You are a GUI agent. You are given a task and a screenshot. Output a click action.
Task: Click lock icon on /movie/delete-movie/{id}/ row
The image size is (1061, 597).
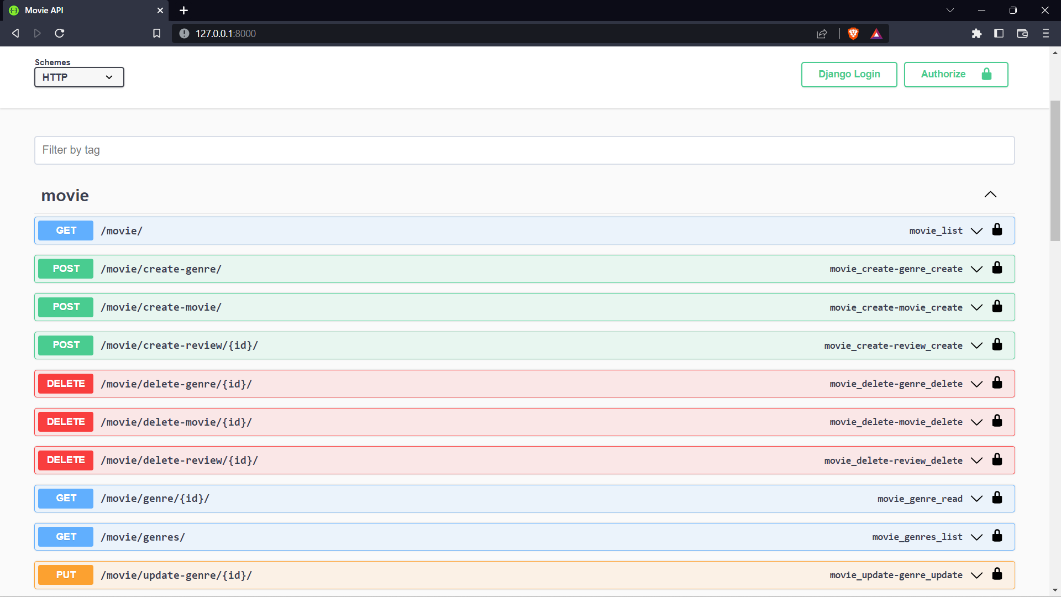[x=997, y=421]
